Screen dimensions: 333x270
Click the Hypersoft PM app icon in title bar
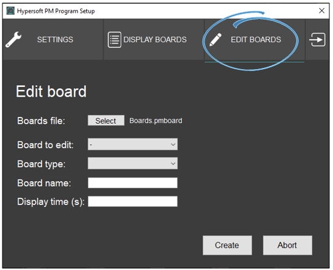10,10
